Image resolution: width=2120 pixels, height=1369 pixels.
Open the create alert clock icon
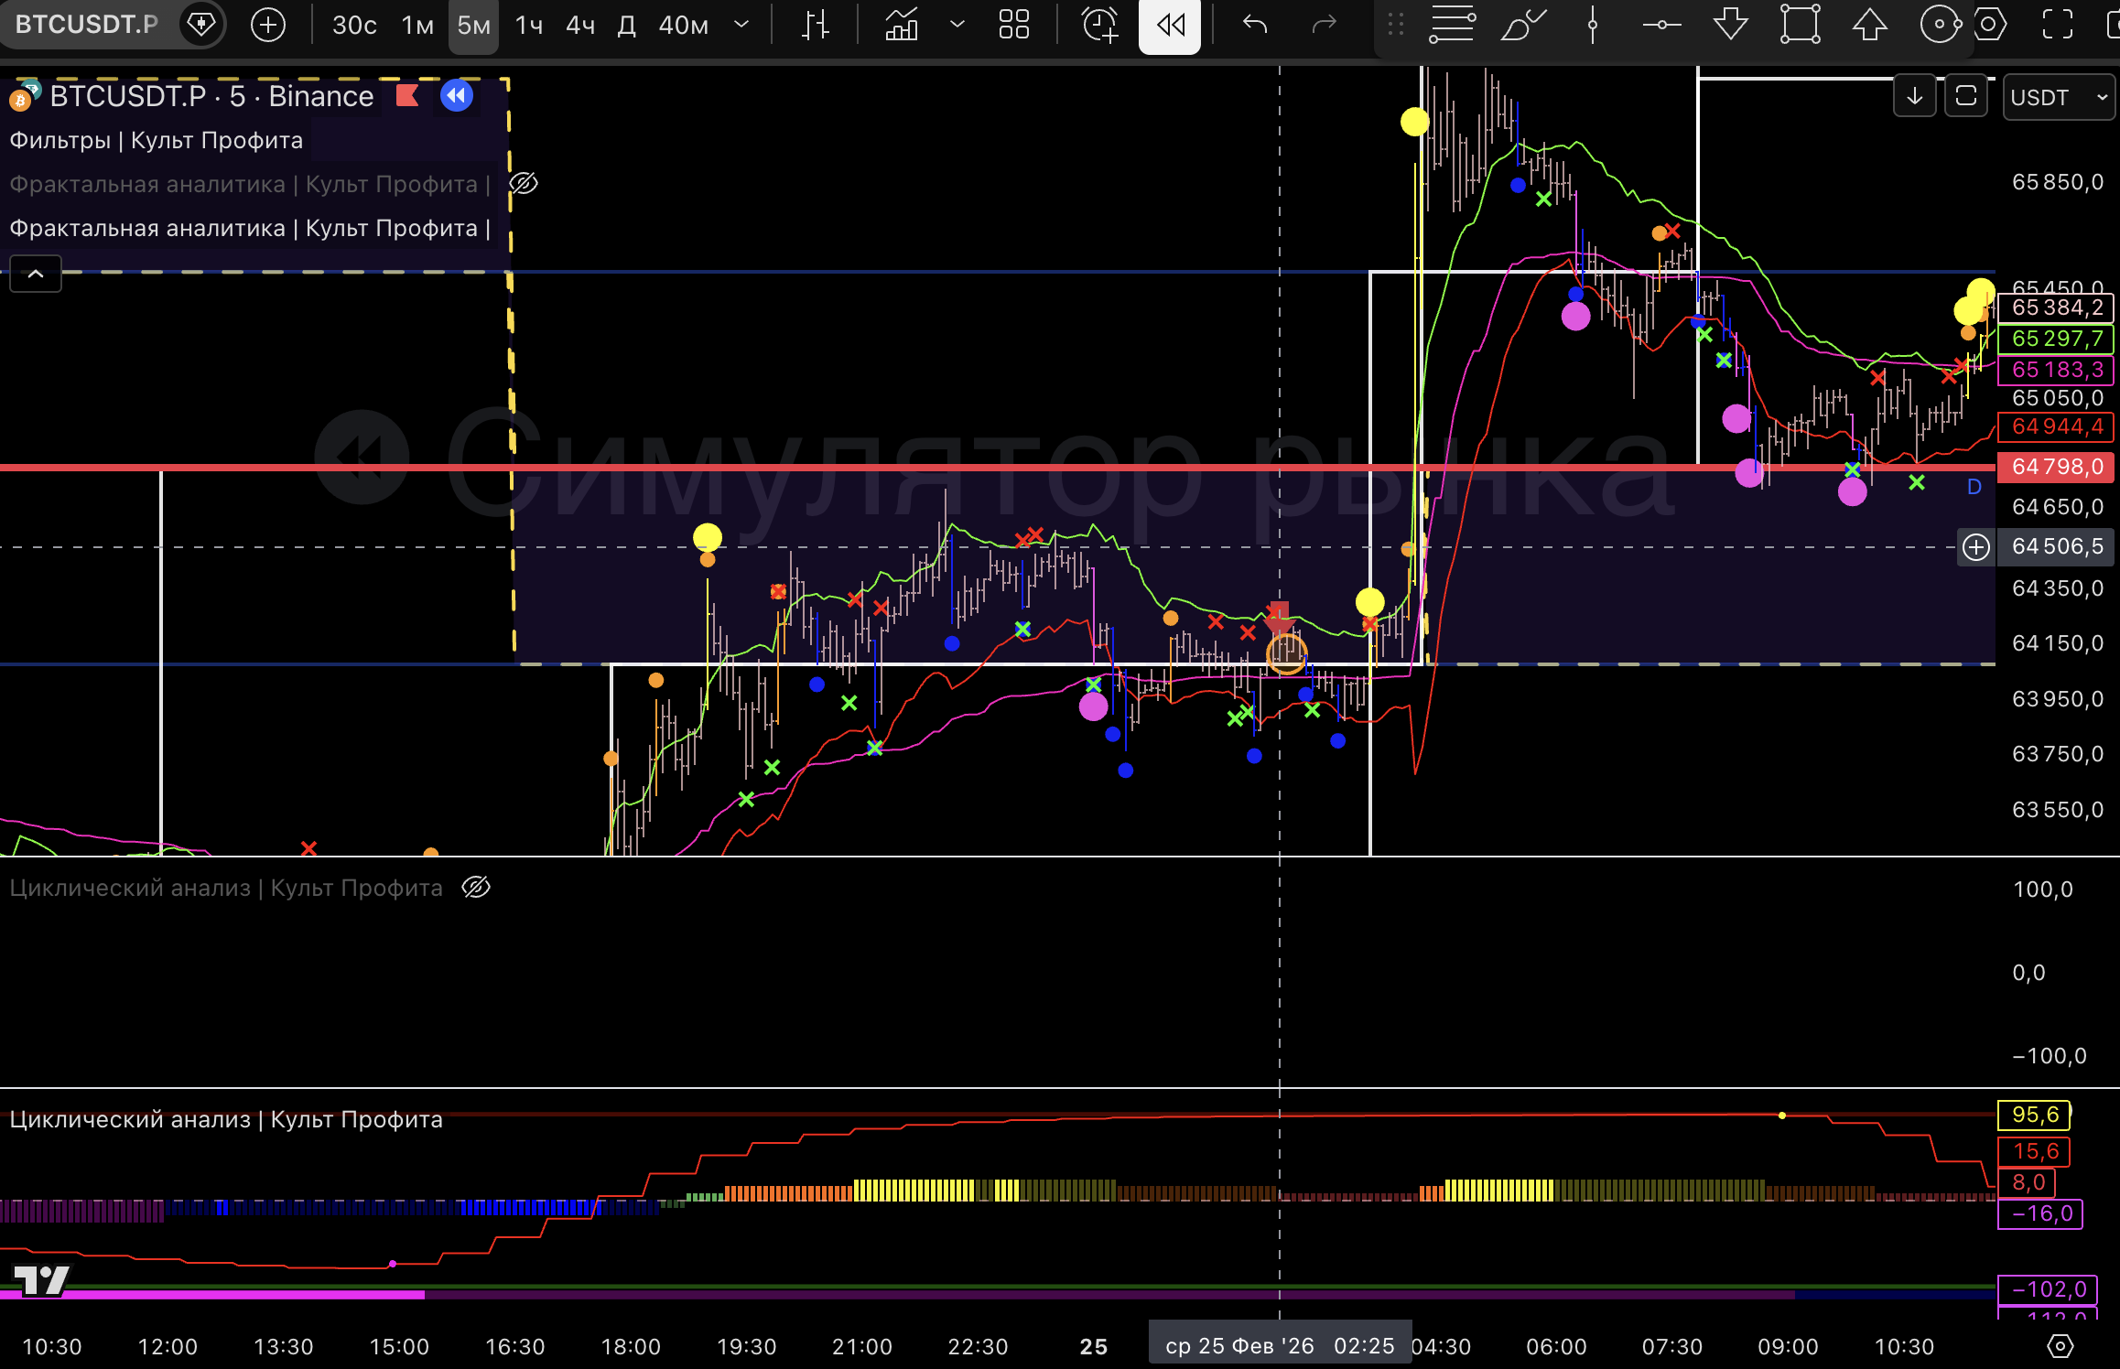[x=1099, y=25]
